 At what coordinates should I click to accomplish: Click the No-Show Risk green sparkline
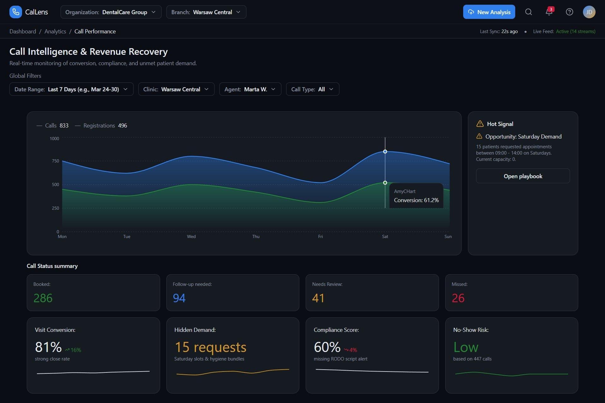pos(511,374)
